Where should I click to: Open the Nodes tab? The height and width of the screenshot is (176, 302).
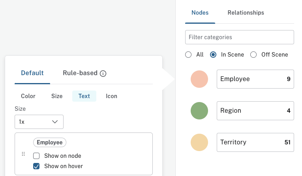[200, 13]
